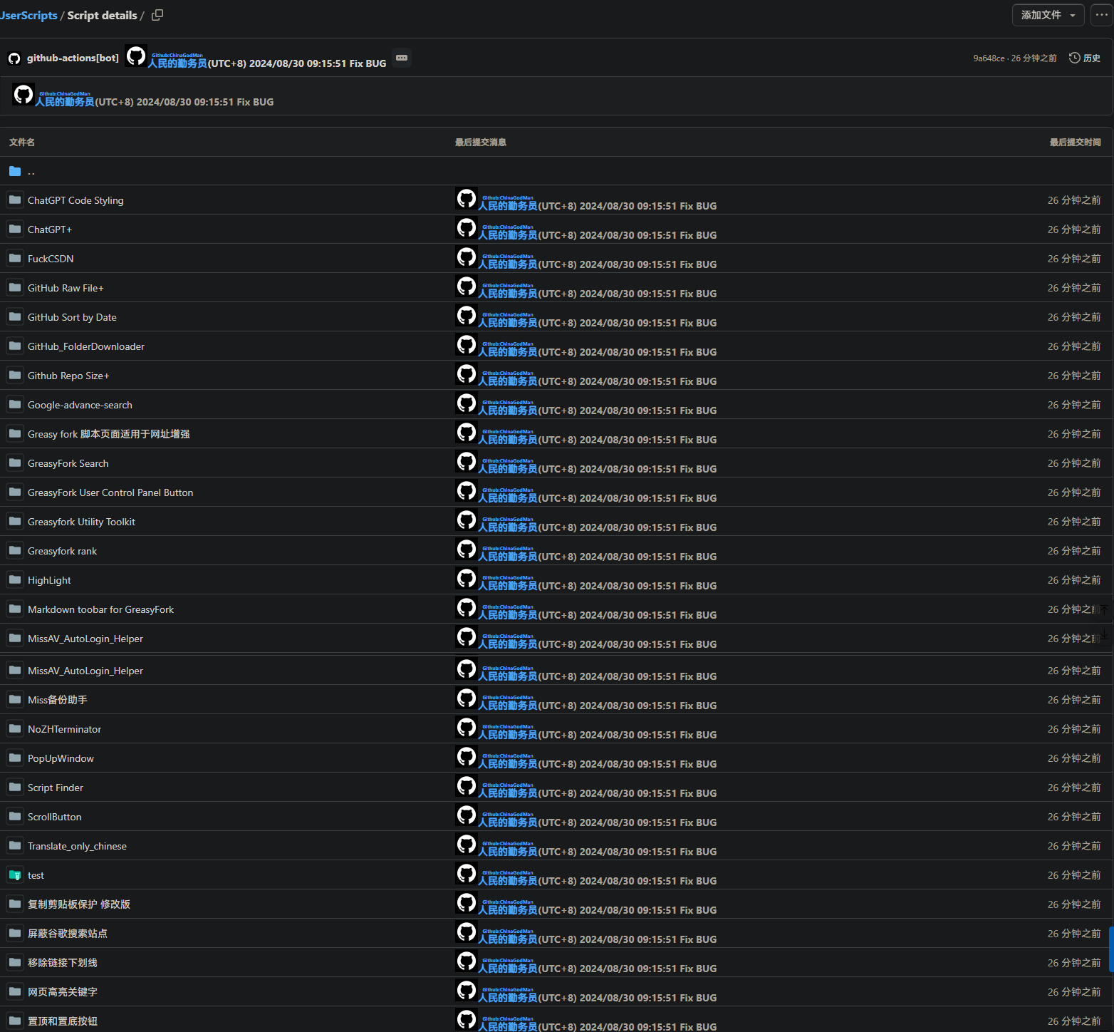The height and width of the screenshot is (1032, 1114).
Task: Open the 历史 commit history
Action: click(1085, 58)
